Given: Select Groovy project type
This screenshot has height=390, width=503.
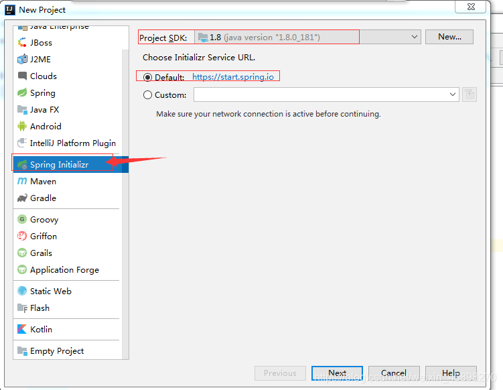Looking at the screenshot, I should coord(68,219).
